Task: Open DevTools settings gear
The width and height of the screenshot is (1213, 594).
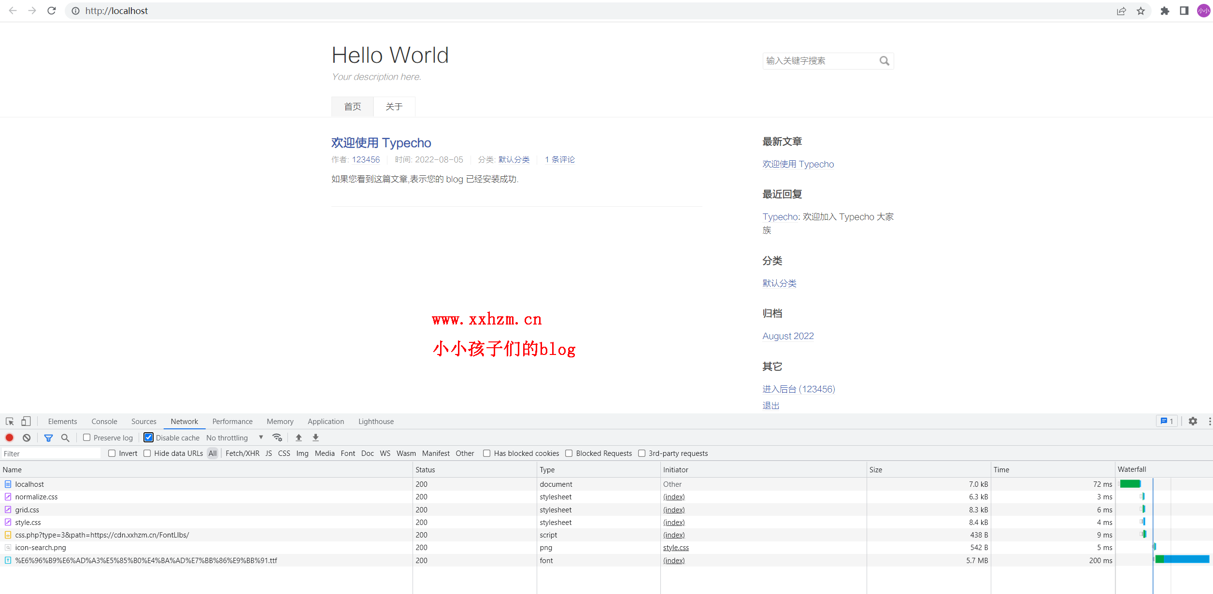Action: click(1193, 421)
